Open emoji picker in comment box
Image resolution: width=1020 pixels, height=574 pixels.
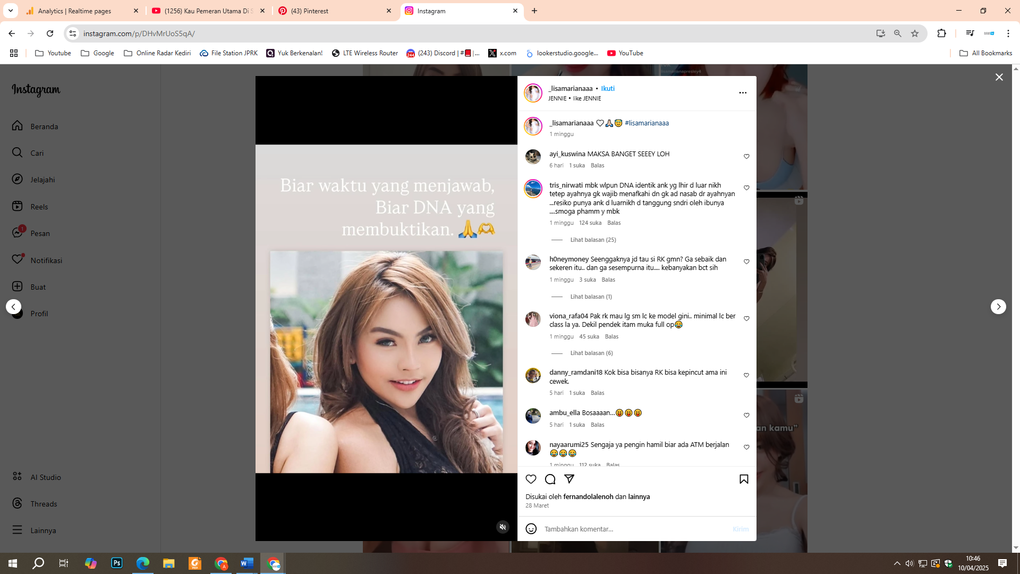[531, 529]
